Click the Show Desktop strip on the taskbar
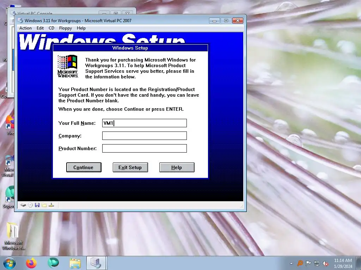 point(359,263)
